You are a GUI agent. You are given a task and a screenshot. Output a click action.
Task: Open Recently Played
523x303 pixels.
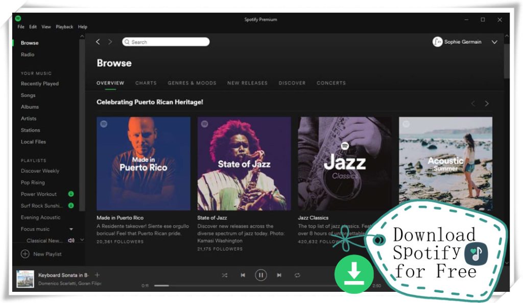(40, 84)
